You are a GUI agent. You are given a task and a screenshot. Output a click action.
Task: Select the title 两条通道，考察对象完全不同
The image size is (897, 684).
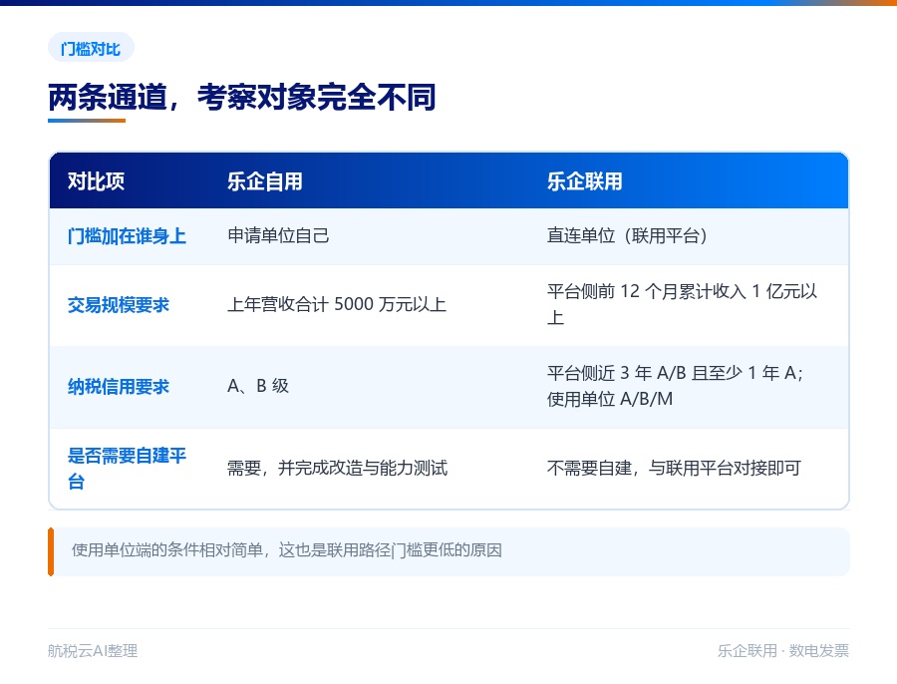(242, 97)
